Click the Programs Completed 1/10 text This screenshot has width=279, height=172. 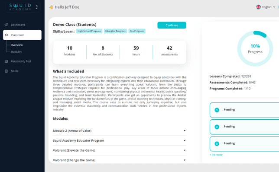click(x=230, y=89)
